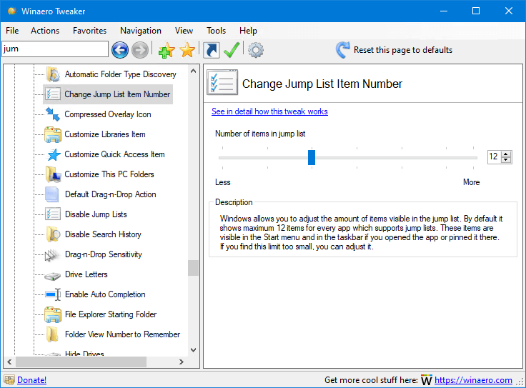Select 'Customize This PC Folders' tree item

(109, 174)
